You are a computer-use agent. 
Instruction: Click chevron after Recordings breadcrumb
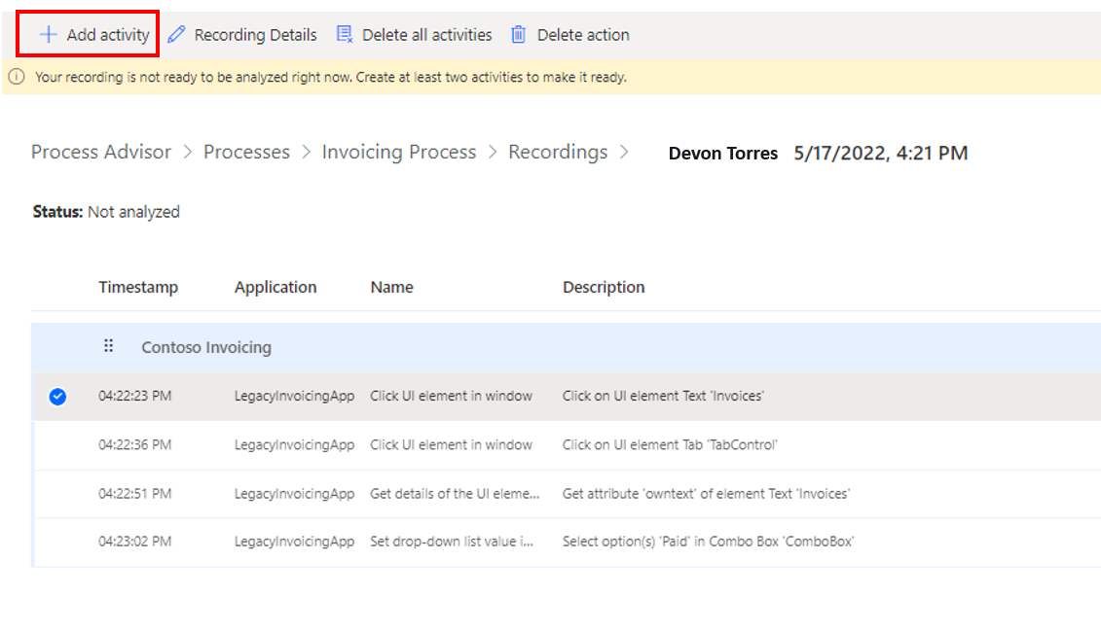click(624, 153)
